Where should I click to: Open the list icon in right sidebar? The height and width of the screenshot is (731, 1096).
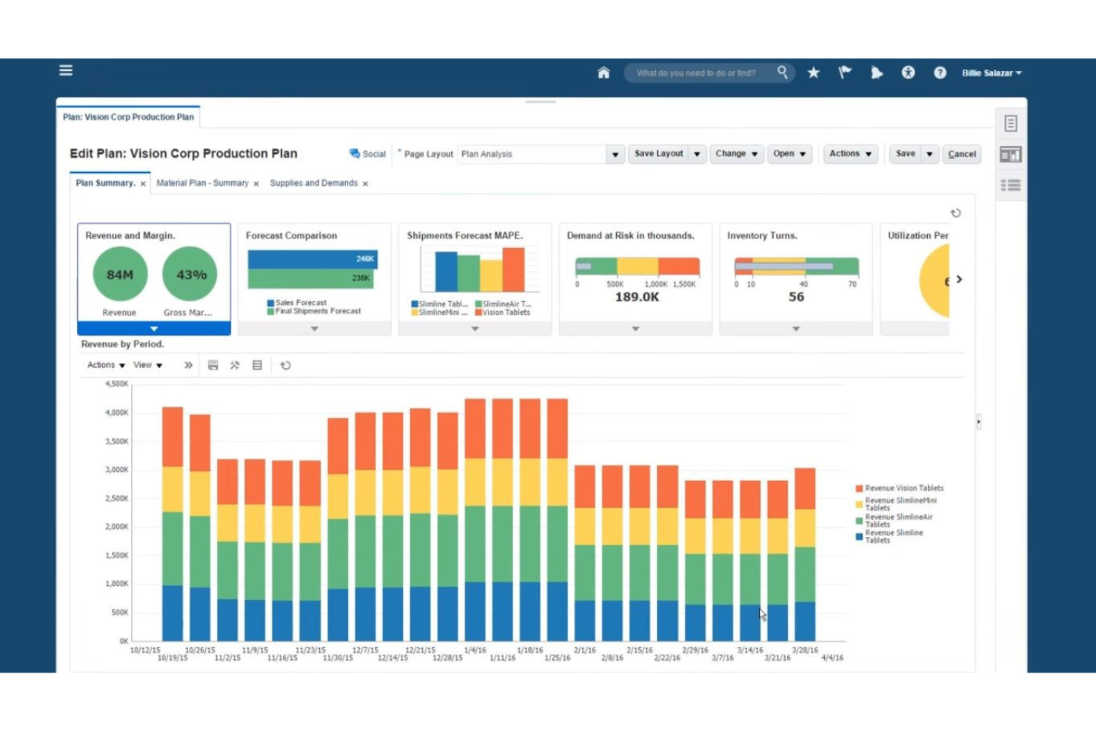(1011, 185)
